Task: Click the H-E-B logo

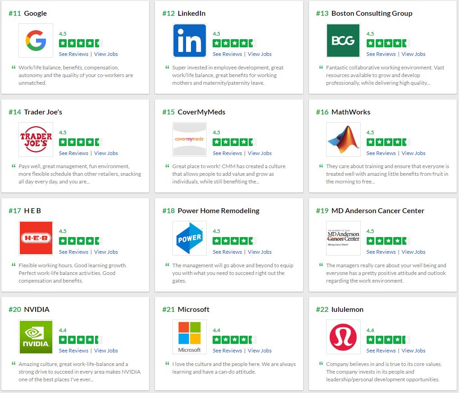Action: click(36, 238)
